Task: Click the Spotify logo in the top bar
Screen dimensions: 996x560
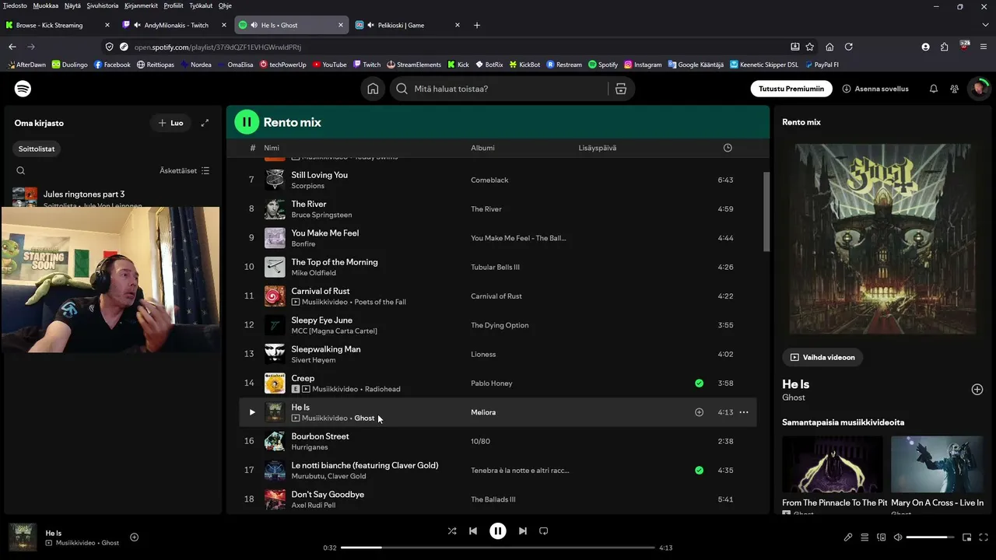Action: pyautogui.click(x=23, y=89)
